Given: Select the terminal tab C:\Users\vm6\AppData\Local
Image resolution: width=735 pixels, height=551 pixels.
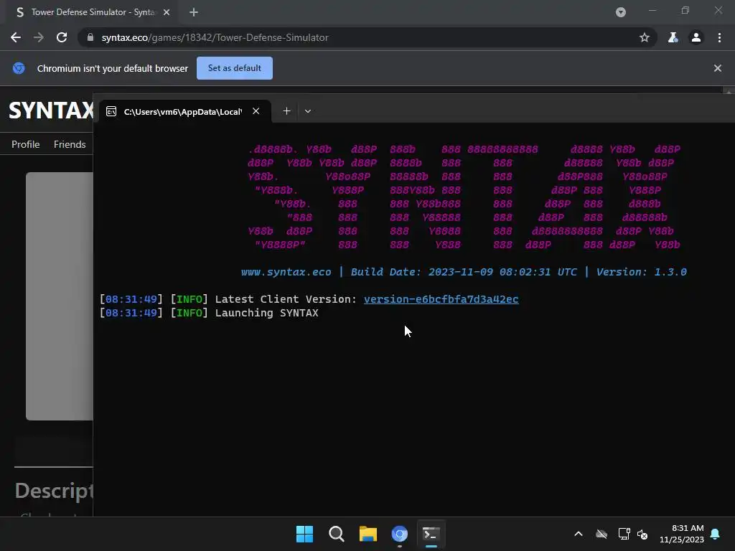Looking at the screenshot, I should click(184, 111).
